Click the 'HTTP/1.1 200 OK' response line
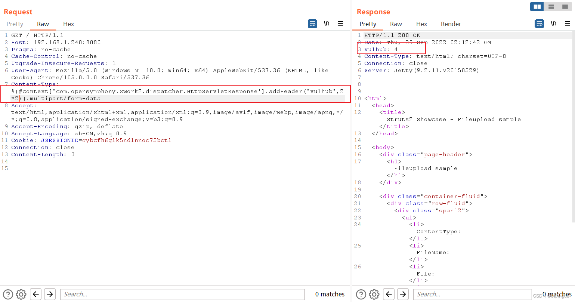Image resolution: width=575 pixels, height=302 pixels. [392, 35]
